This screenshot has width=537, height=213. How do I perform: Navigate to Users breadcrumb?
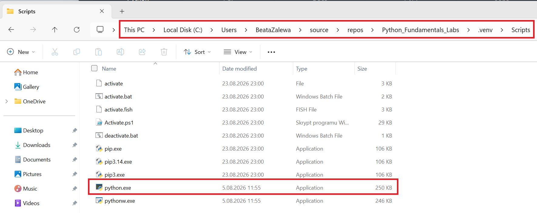pos(229,30)
